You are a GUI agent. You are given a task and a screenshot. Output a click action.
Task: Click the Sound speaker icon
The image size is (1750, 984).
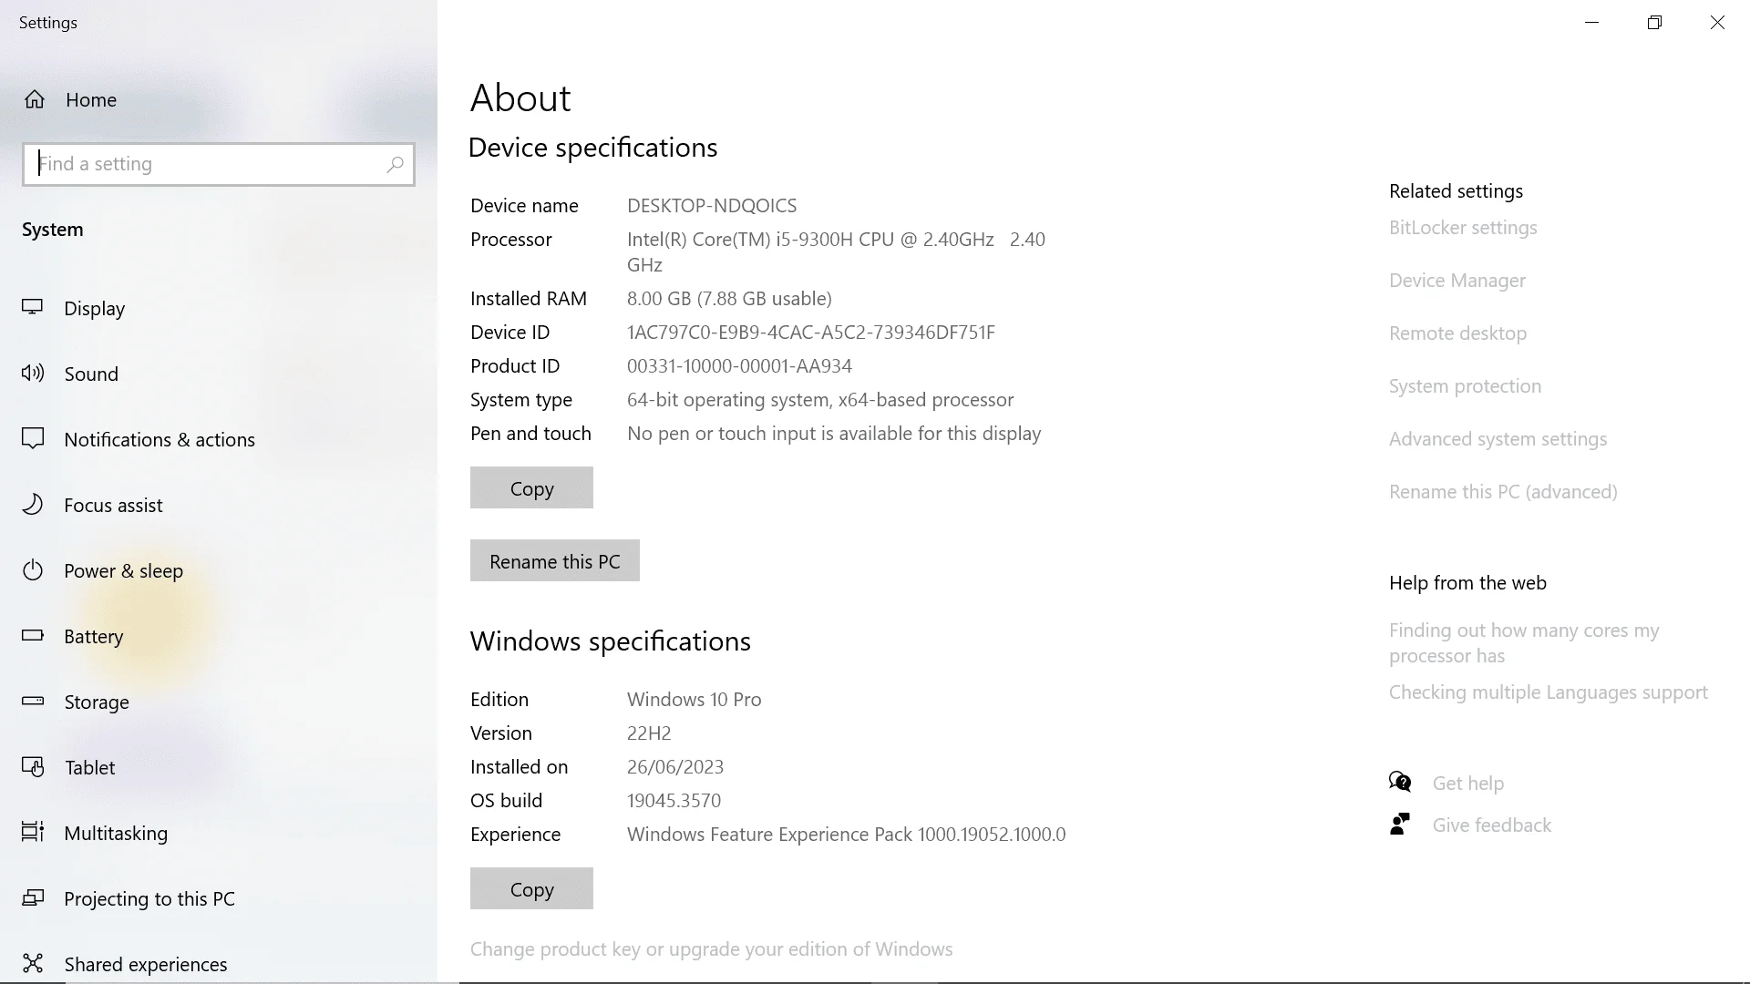[33, 374]
